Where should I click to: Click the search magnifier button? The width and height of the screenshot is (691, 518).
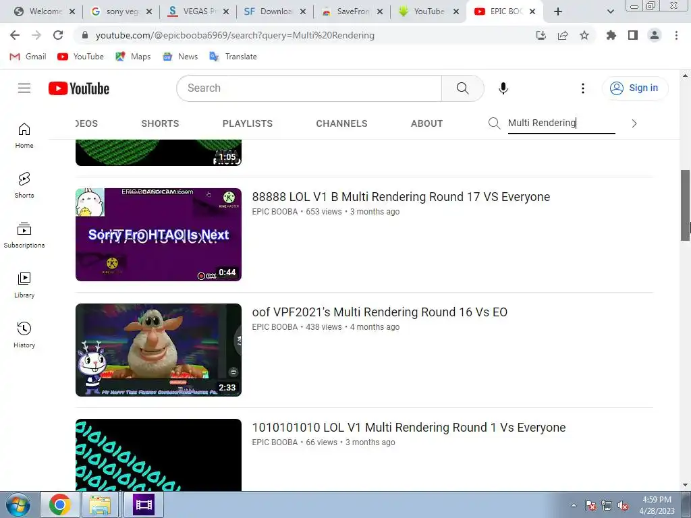(x=462, y=88)
